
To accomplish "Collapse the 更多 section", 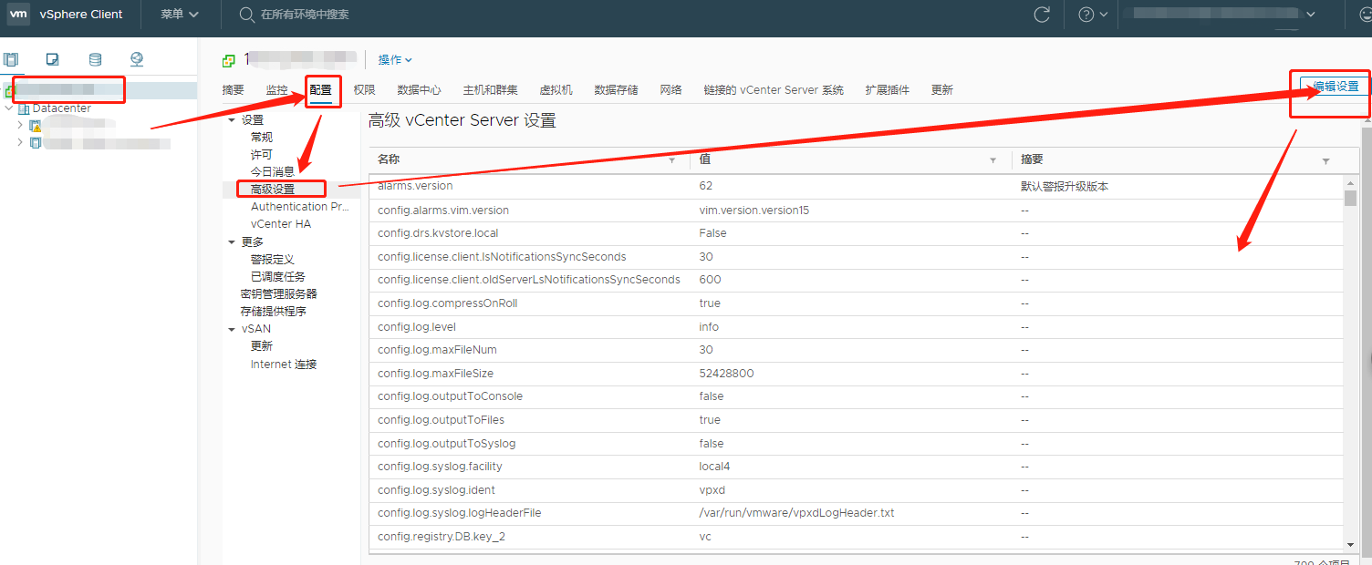I will click(232, 242).
